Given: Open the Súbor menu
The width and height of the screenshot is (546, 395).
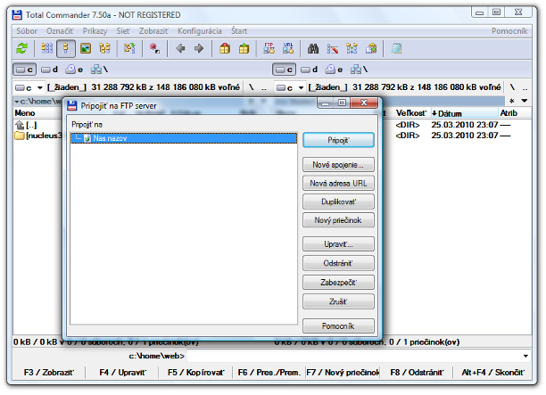Looking at the screenshot, I should [x=27, y=31].
